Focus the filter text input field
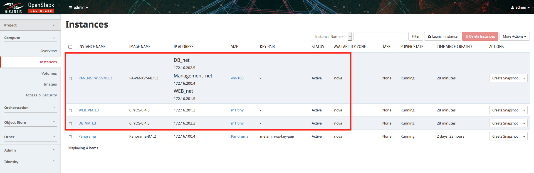 [380, 36]
